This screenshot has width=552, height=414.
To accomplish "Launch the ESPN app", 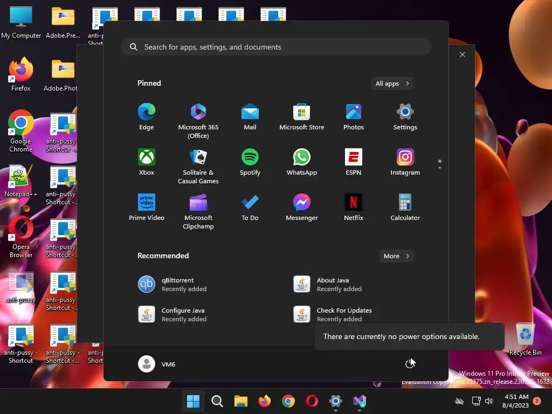I will 354,162.
